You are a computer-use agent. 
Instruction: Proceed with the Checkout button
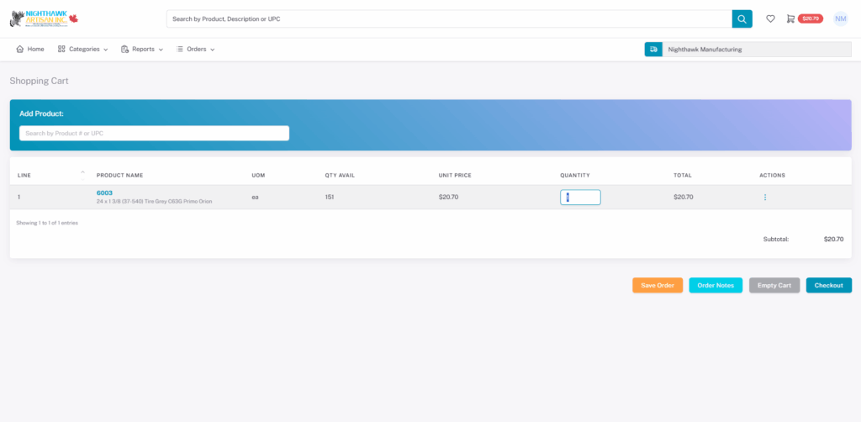(828, 285)
